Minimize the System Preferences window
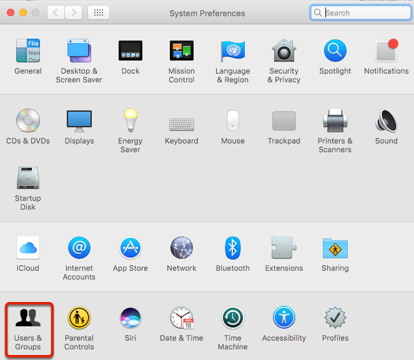Viewport: 414px width, 360px height. tap(23, 12)
